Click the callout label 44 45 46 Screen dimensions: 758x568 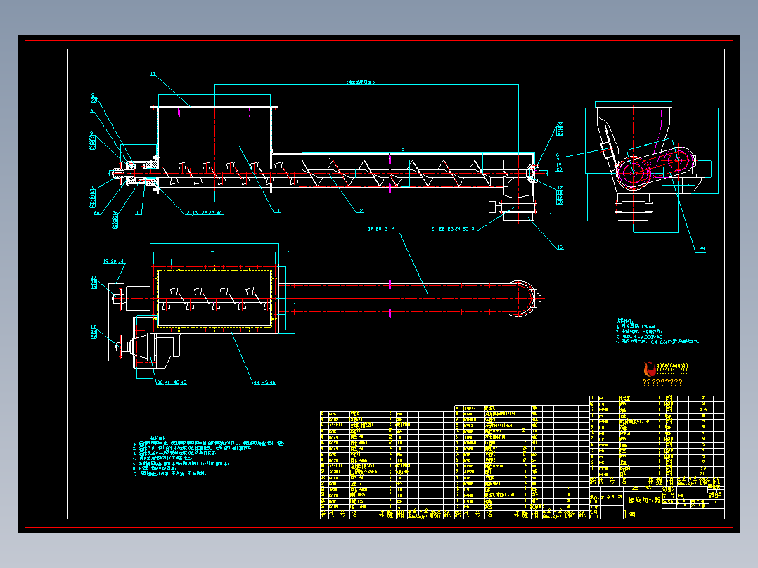264,382
